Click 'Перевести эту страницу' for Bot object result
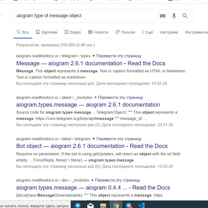Viewport: 208px width, 208px height. [119, 139]
